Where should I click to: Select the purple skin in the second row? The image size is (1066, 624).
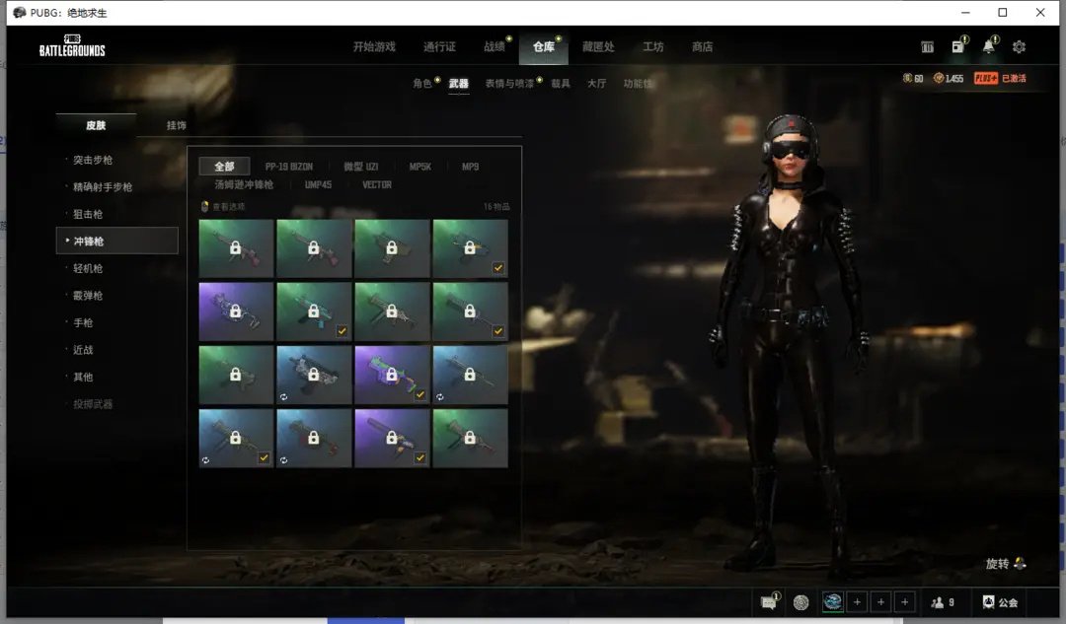236,312
